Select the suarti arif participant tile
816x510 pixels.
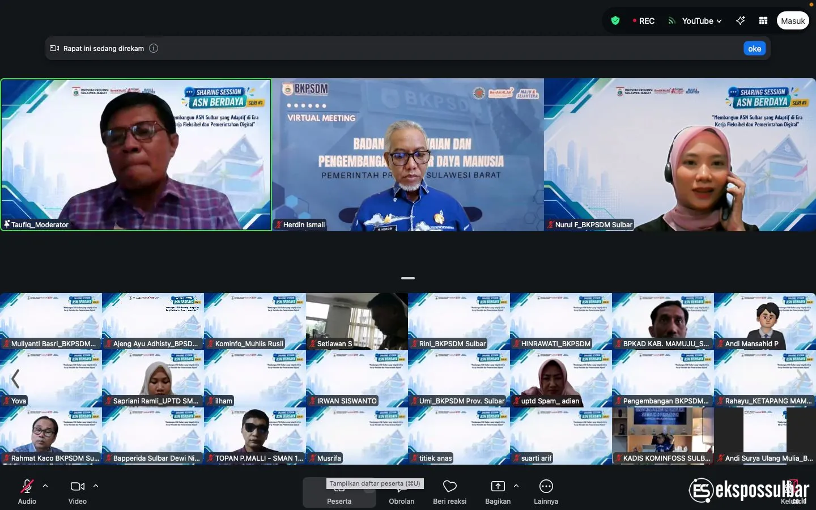point(561,436)
